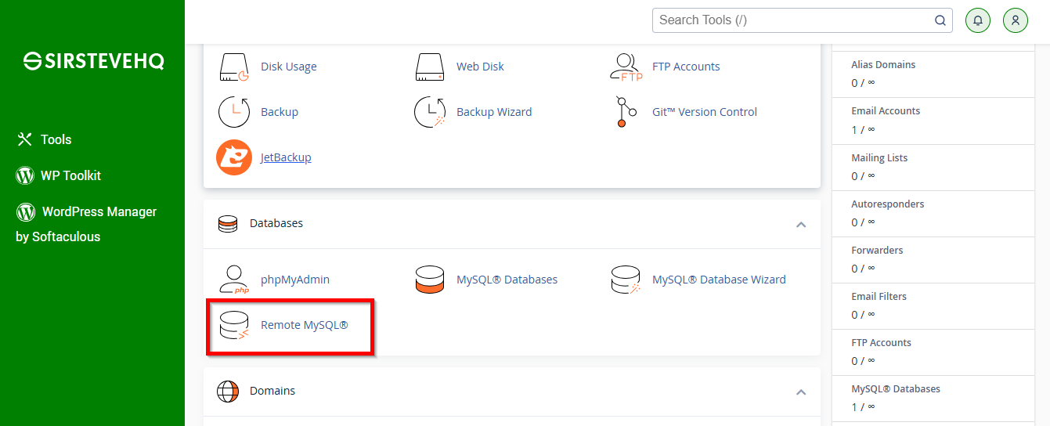Viewport: 1050px width, 426px height.
Task: Open Tools in the sidebar menu
Action: click(x=56, y=139)
